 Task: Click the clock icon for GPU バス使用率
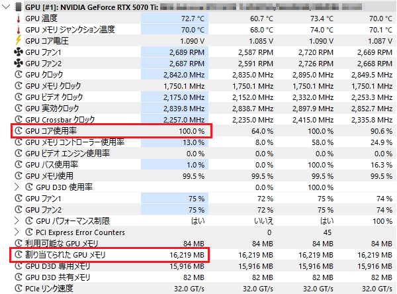click(19, 164)
